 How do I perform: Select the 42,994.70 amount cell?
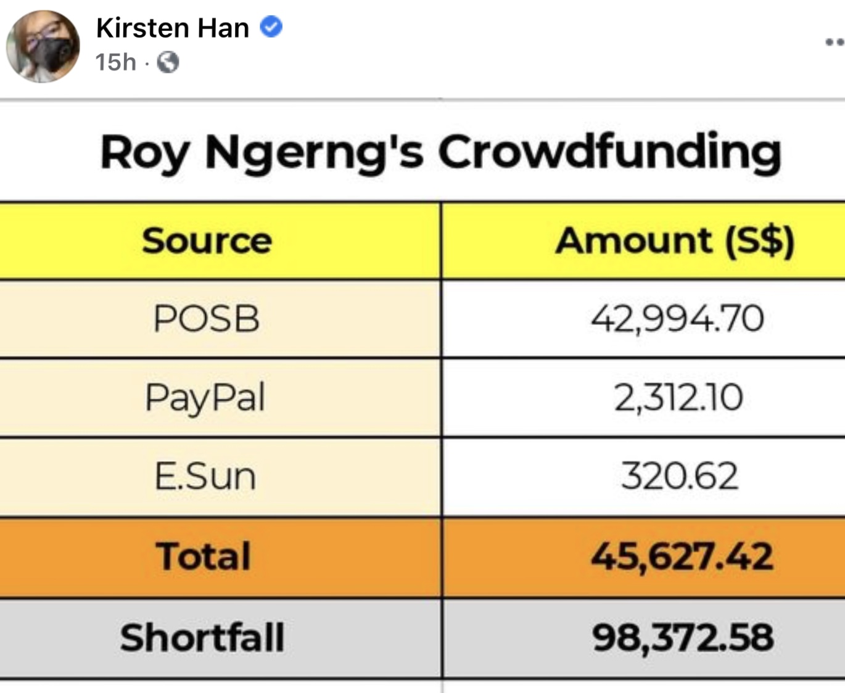click(677, 319)
